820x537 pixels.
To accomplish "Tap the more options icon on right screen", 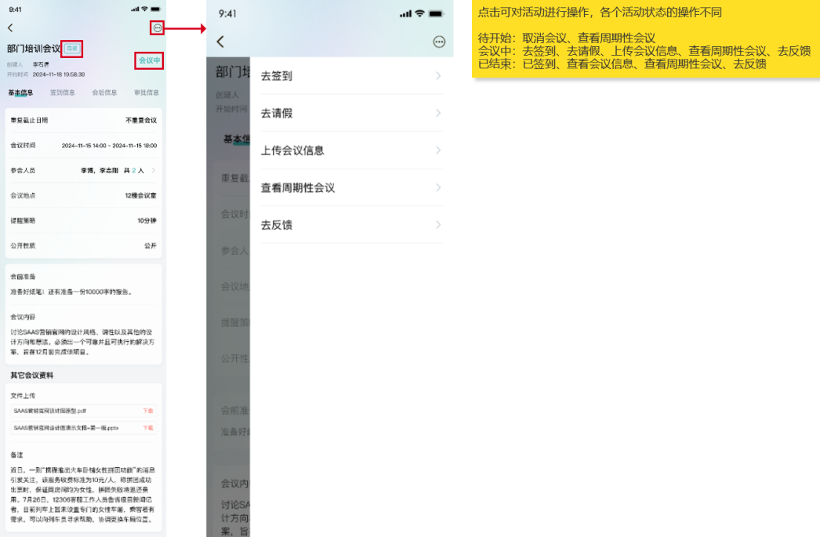I will tap(439, 42).
